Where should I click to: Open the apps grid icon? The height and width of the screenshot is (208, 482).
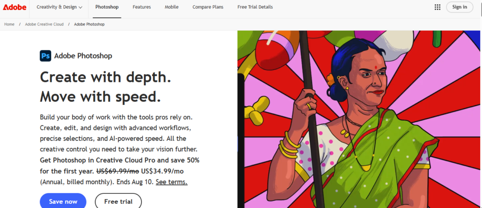[x=437, y=7]
